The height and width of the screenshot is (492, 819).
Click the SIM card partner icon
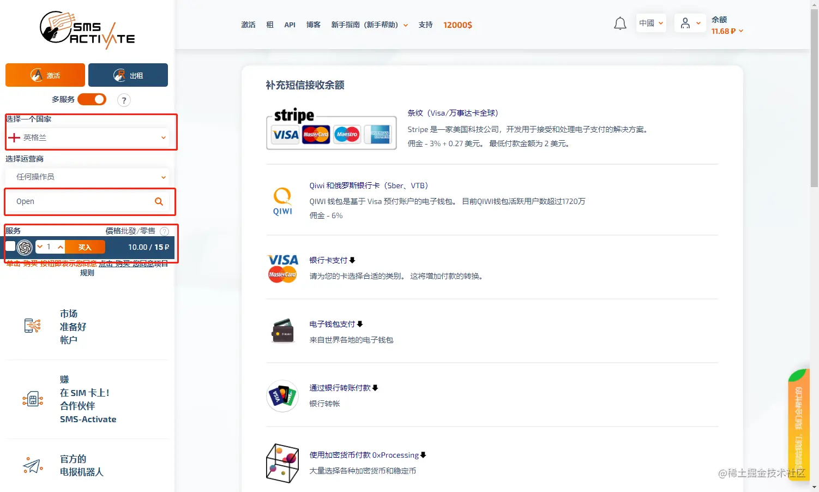pyautogui.click(x=33, y=399)
